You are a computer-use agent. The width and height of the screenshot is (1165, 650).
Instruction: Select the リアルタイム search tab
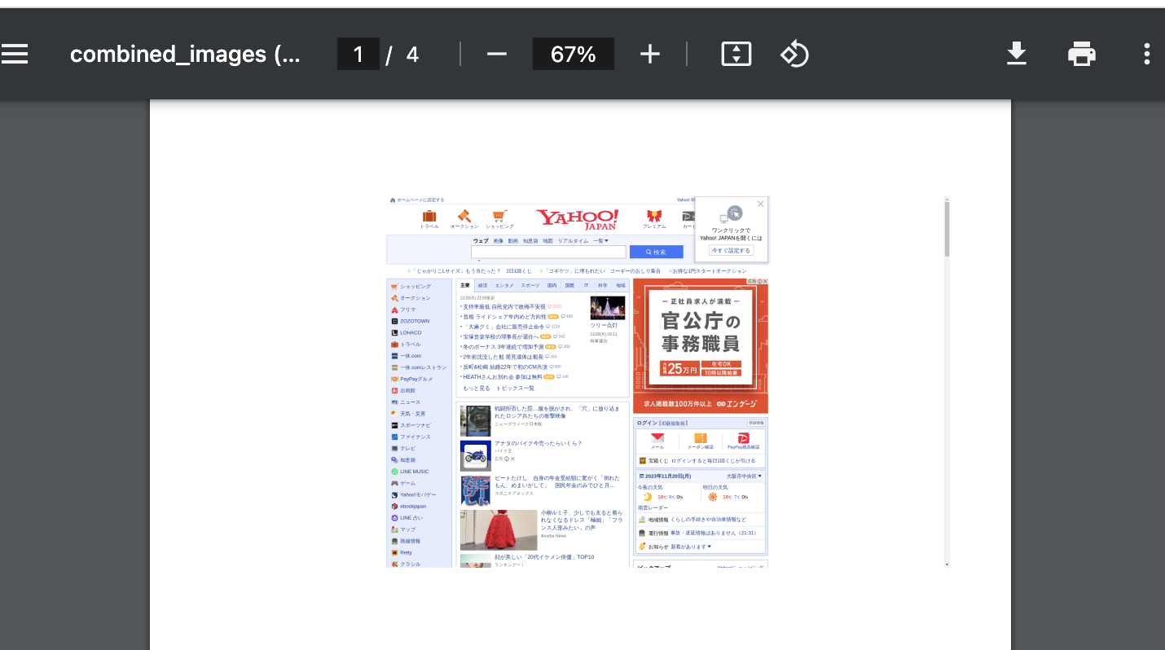coord(573,241)
